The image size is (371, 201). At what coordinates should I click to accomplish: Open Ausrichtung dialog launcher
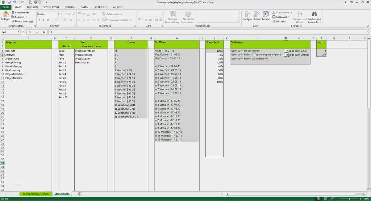135,26
